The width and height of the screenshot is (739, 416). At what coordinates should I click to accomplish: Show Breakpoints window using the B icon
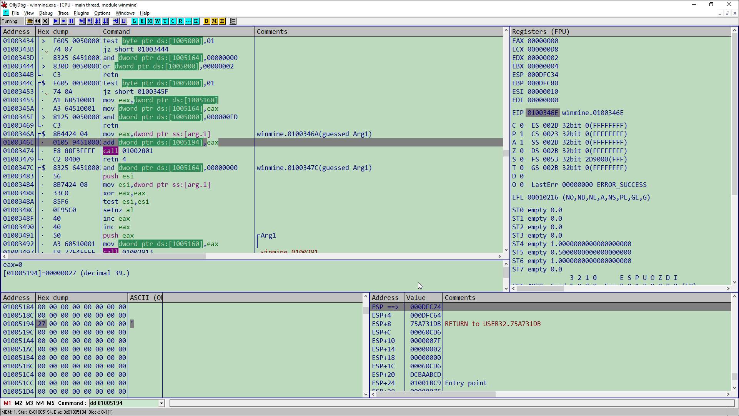coord(207,21)
